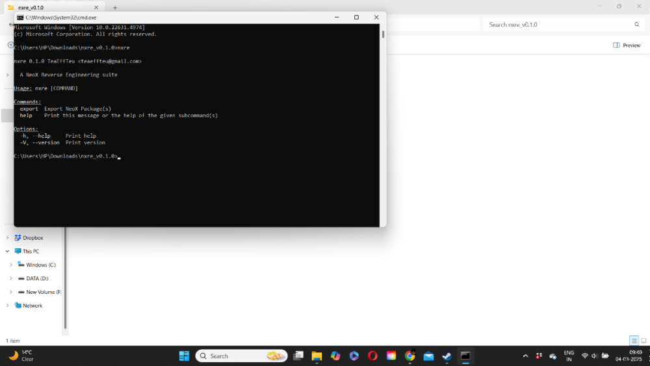Open Task View on the taskbar
Image resolution: width=650 pixels, height=366 pixels.
tap(298, 356)
